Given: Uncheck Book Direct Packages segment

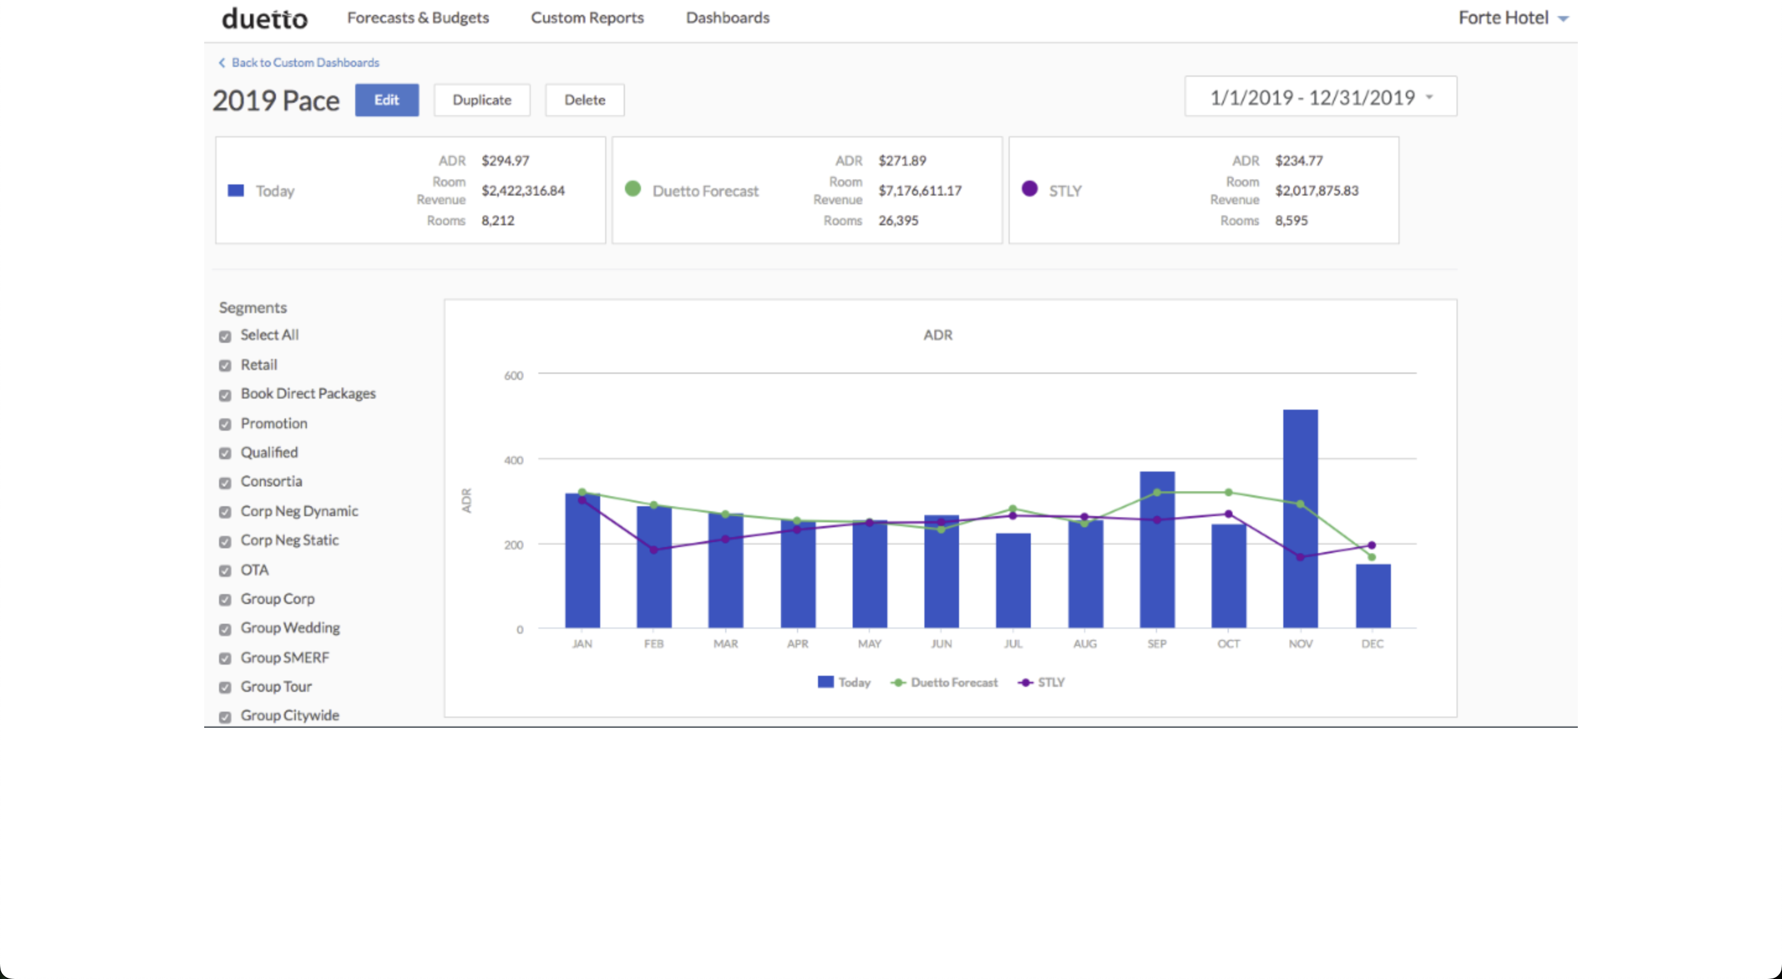Looking at the screenshot, I should (x=225, y=395).
